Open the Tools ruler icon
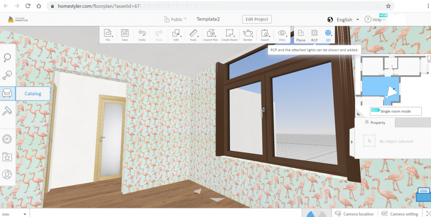431x217 pixels. click(193, 34)
